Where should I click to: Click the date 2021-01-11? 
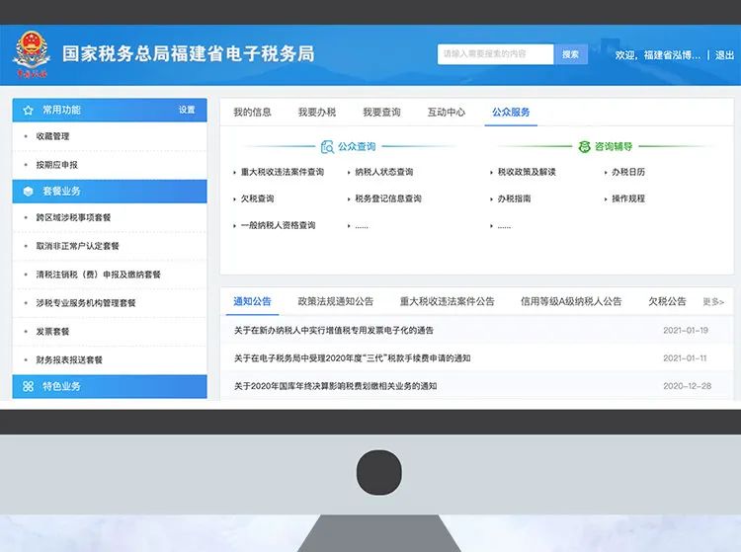[x=685, y=358]
